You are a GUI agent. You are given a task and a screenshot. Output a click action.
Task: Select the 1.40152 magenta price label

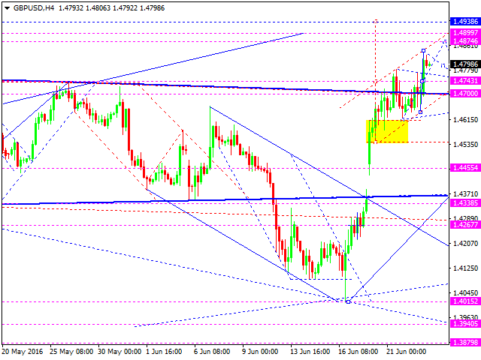pyautogui.click(x=465, y=301)
